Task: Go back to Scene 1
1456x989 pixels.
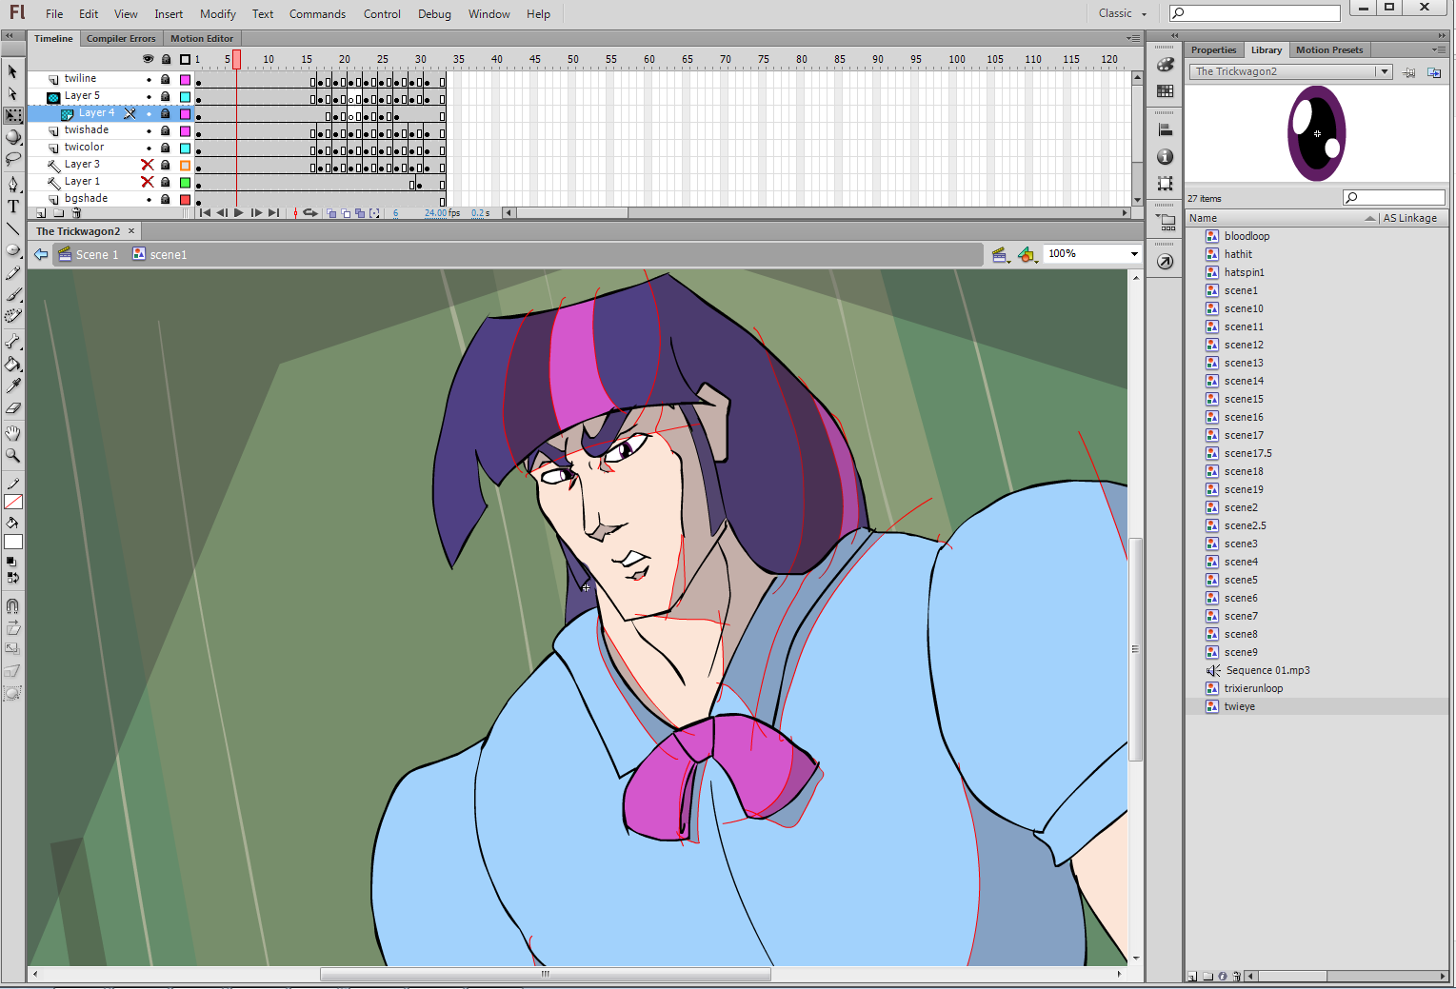Action: coord(89,255)
